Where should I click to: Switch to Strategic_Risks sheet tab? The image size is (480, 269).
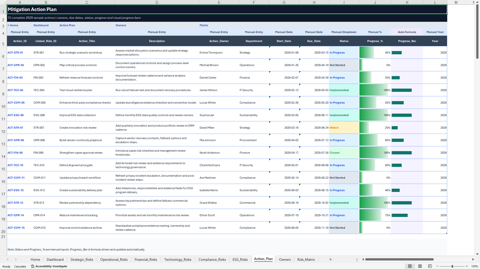tap(82, 259)
